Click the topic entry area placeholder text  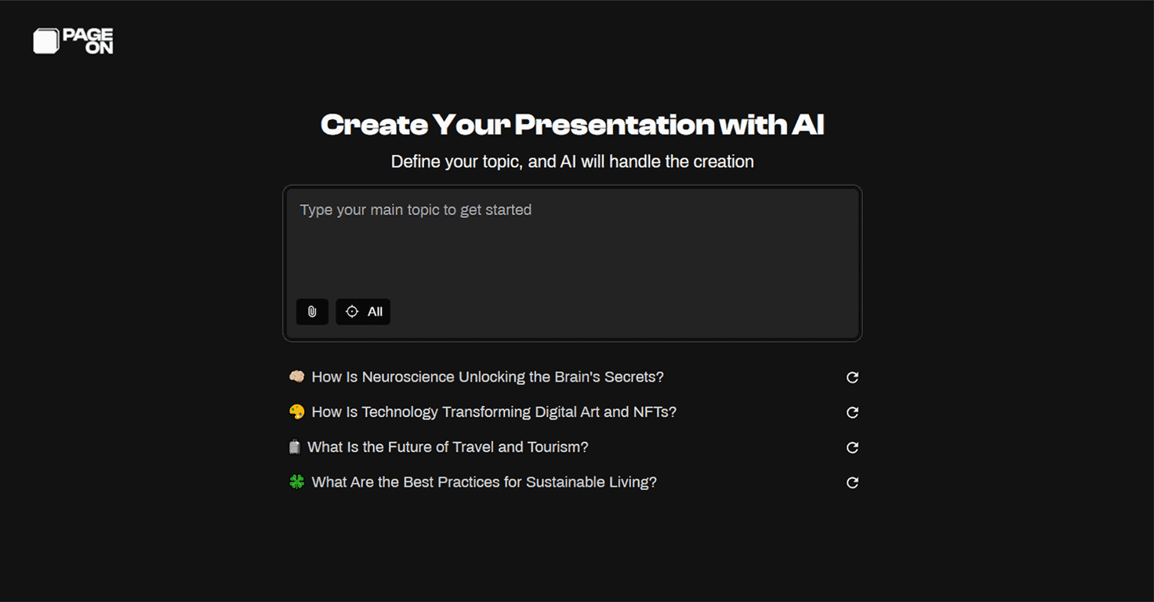[x=415, y=209]
